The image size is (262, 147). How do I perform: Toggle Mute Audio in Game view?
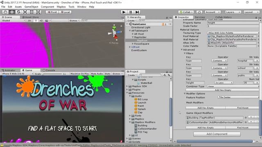click(97, 73)
